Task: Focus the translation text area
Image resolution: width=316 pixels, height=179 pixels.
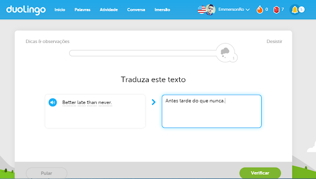Action: point(212,111)
